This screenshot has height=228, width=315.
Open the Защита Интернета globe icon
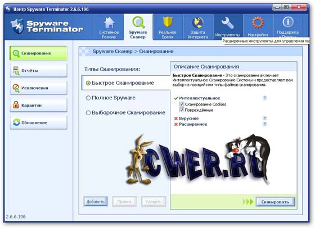tap(197, 22)
